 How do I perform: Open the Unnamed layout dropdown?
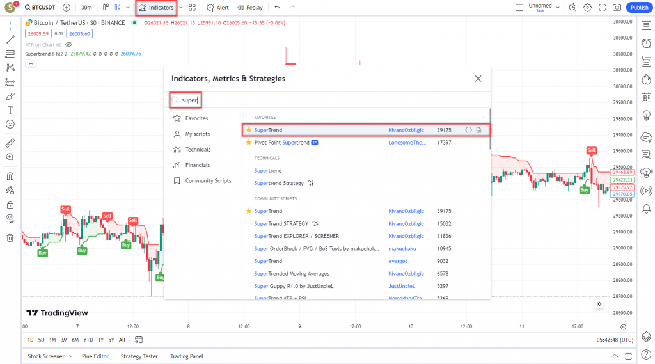pyautogui.click(x=558, y=8)
